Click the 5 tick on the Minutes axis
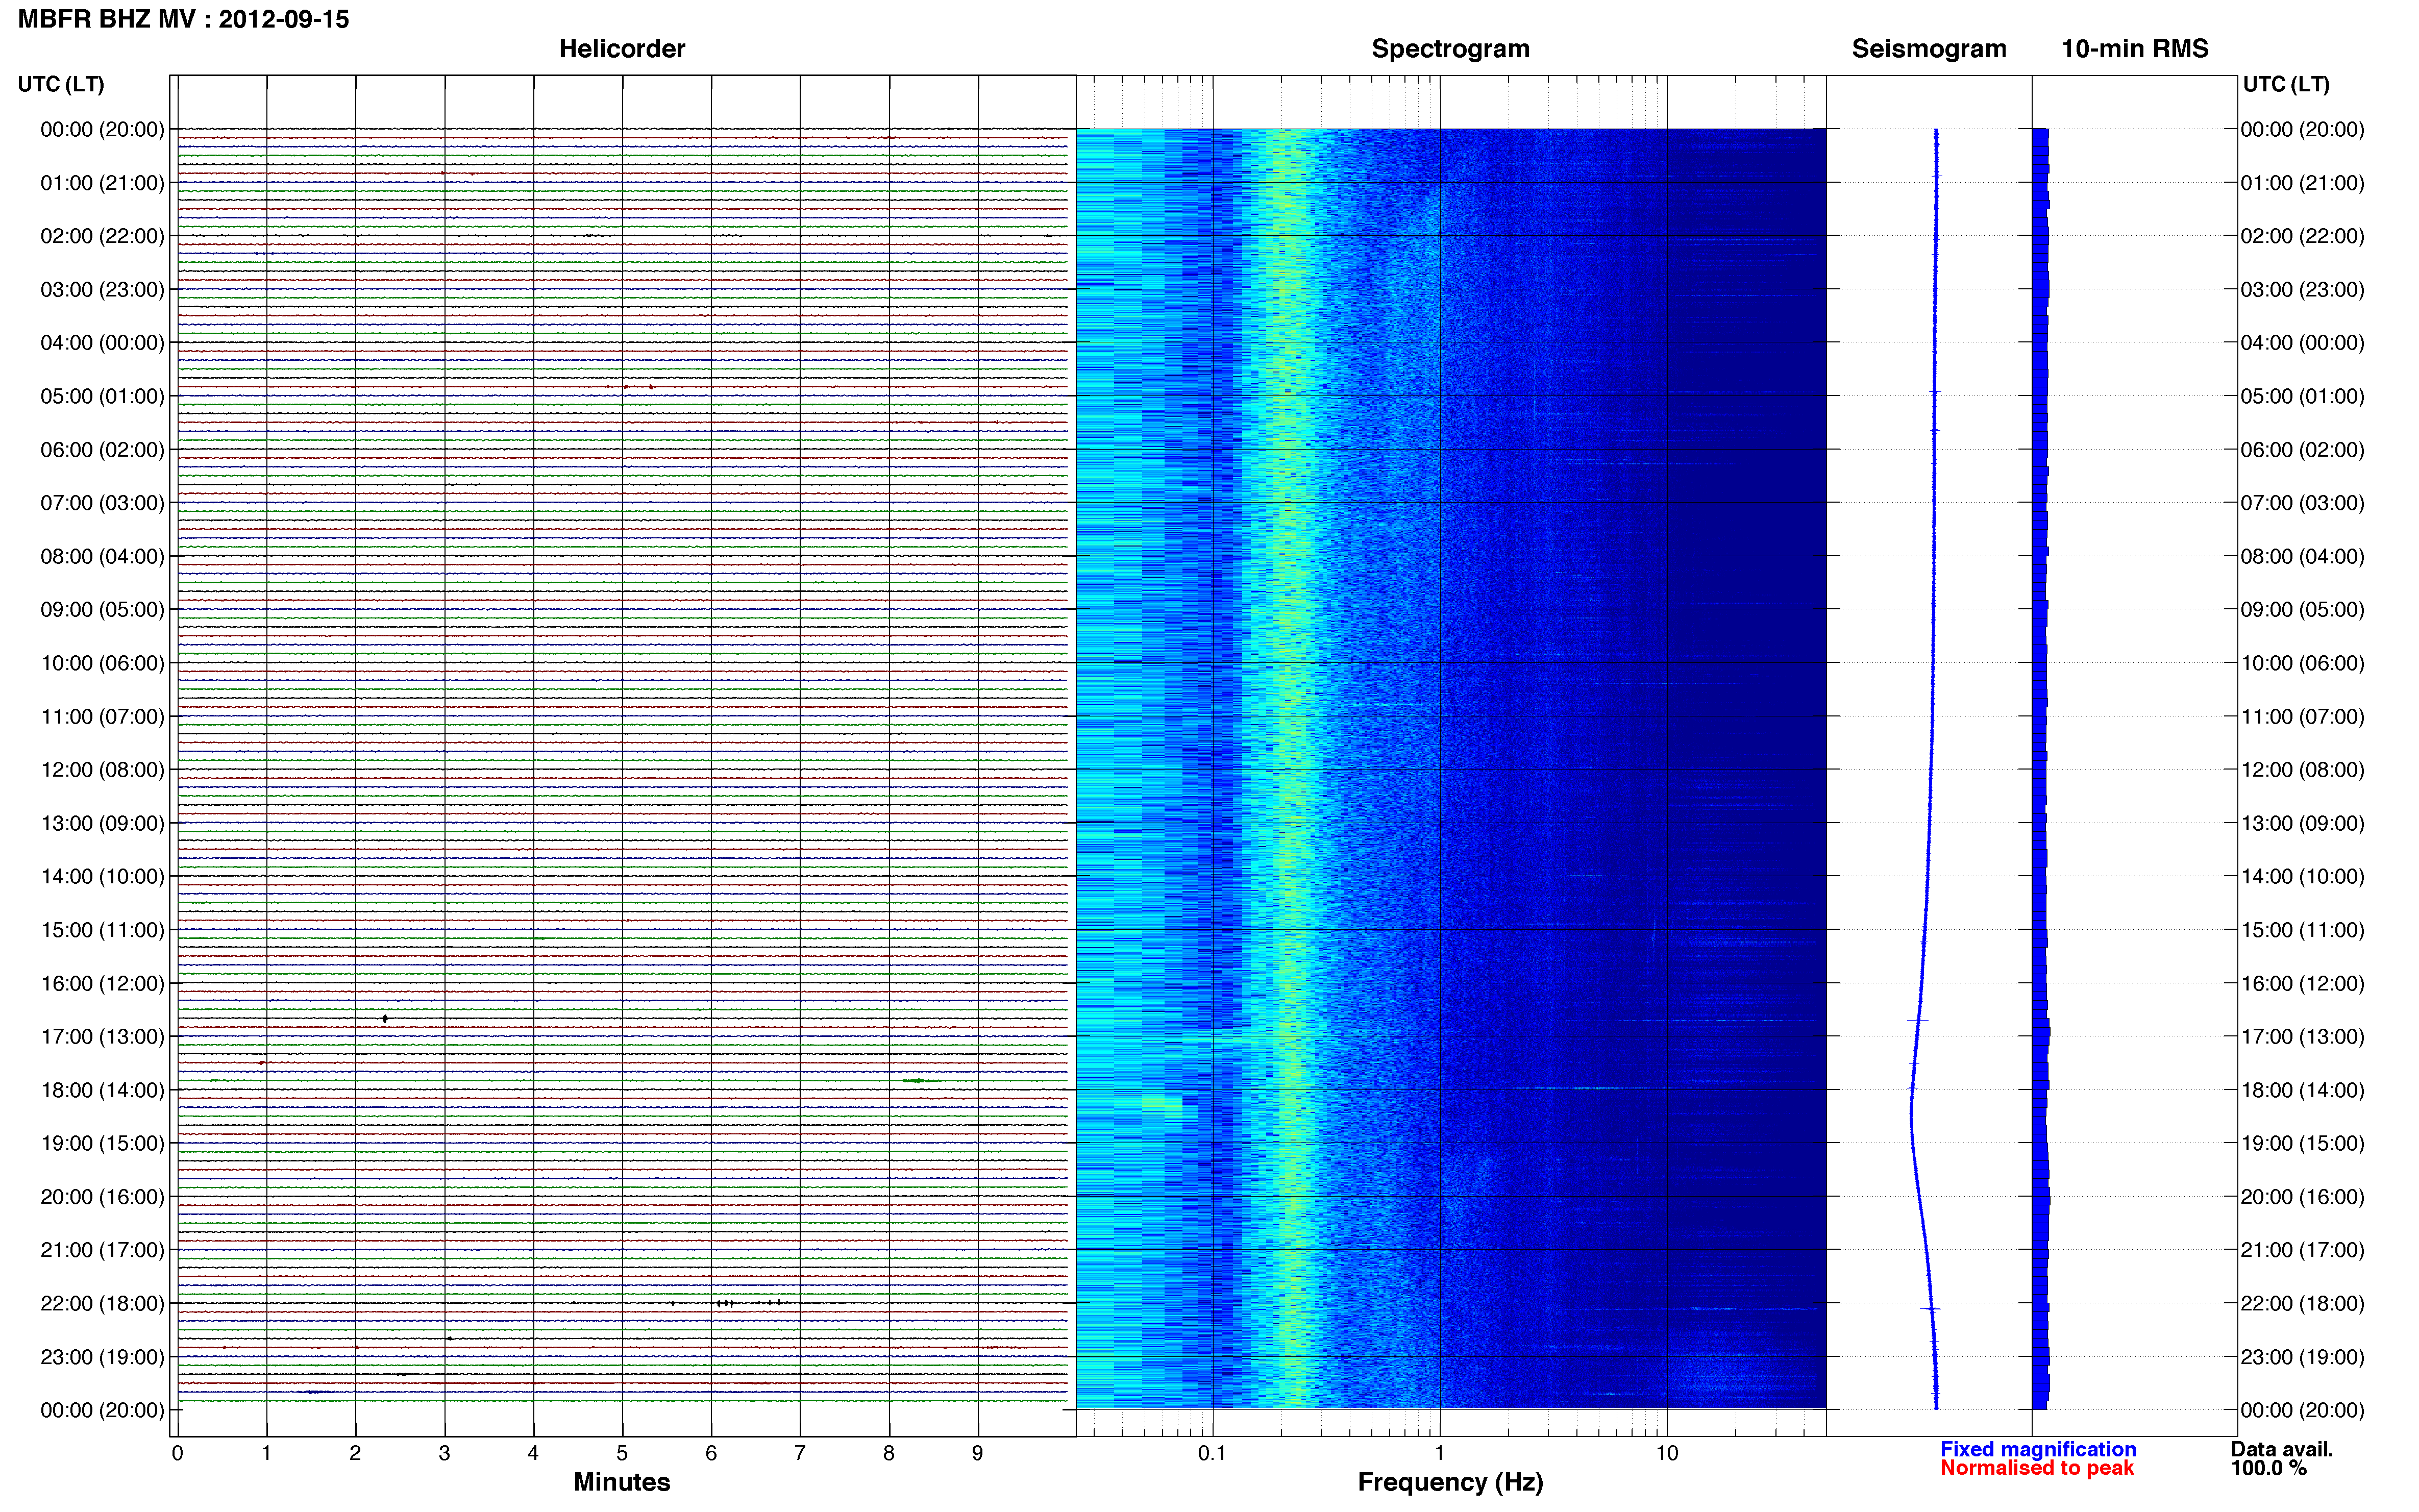Image resolution: width=2419 pixels, height=1512 pixels. (622, 1453)
